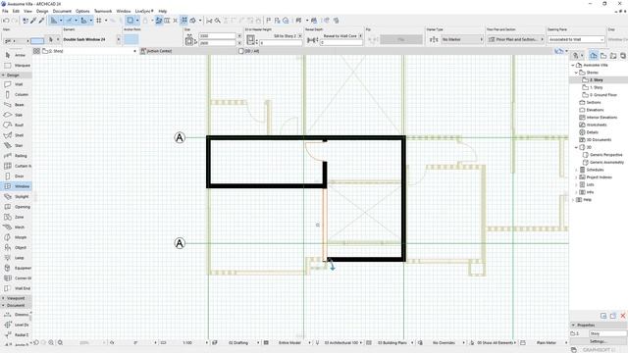Image resolution: width=628 pixels, height=353 pixels.
Task: Select the Skylight tool
Action: [x=16, y=196]
